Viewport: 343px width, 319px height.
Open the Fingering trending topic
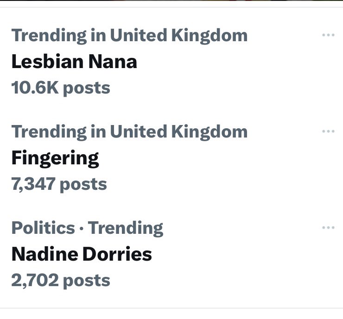(55, 158)
